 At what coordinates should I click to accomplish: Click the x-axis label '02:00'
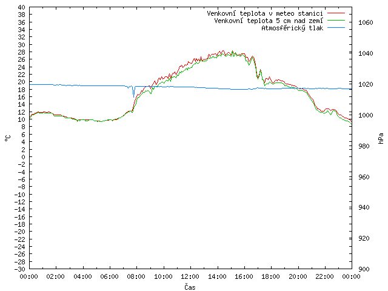(56, 276)
